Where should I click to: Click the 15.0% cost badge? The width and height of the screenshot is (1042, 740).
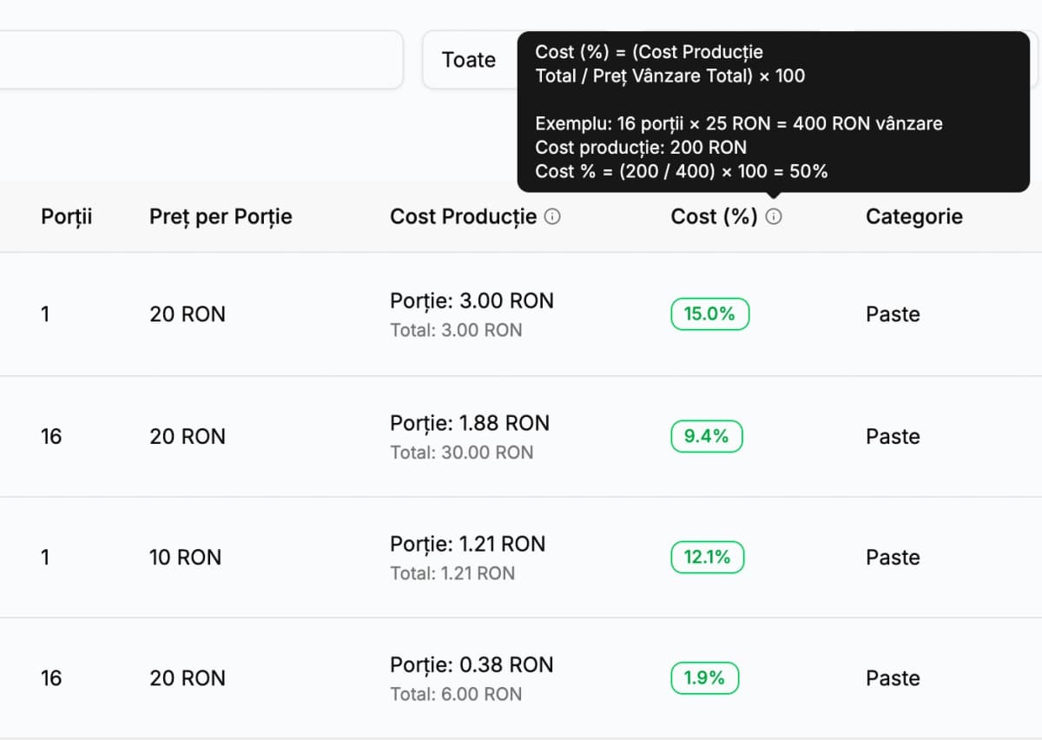[709, 314]
